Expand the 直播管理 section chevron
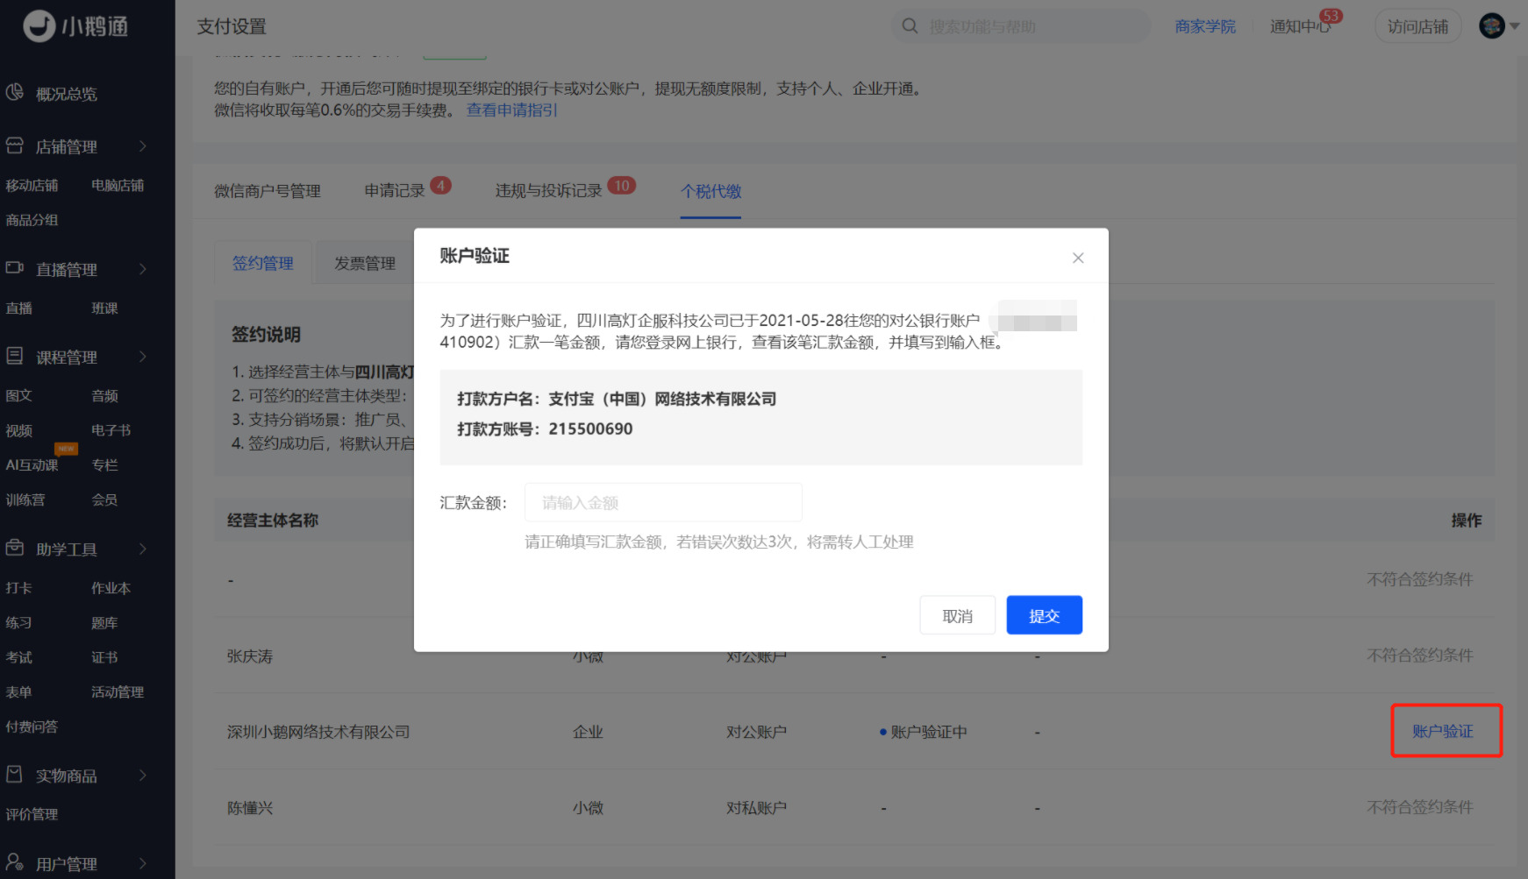1528x879 pixels. coord(143,269)
